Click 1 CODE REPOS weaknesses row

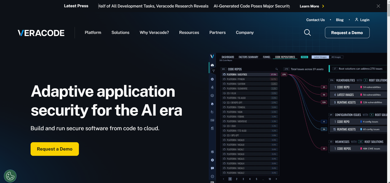(x=358, y=148)
